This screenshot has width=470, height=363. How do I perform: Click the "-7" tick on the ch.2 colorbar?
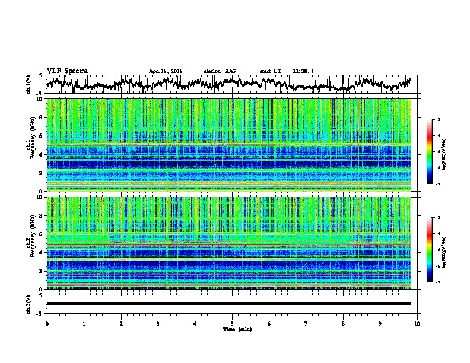(437, 282)
